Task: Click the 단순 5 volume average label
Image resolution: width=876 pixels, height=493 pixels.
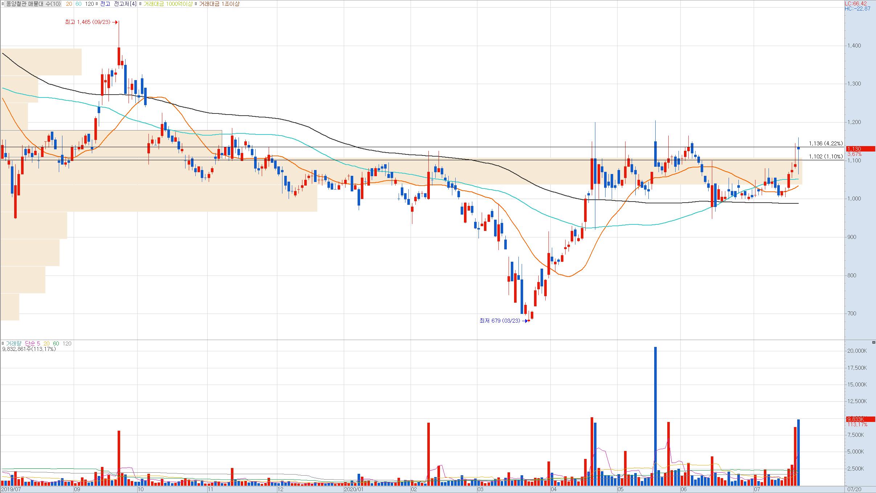Action: (x=33, y=343)
